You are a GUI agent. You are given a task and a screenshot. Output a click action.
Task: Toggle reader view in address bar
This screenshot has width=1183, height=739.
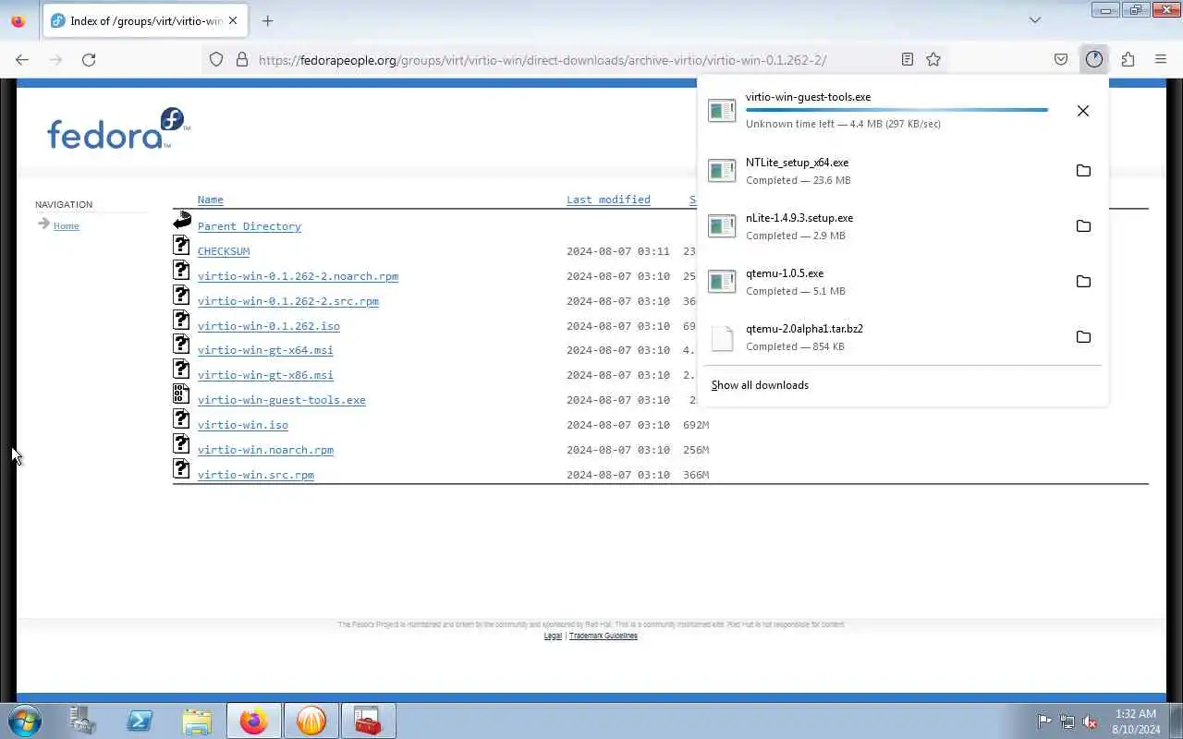(908, 59)
